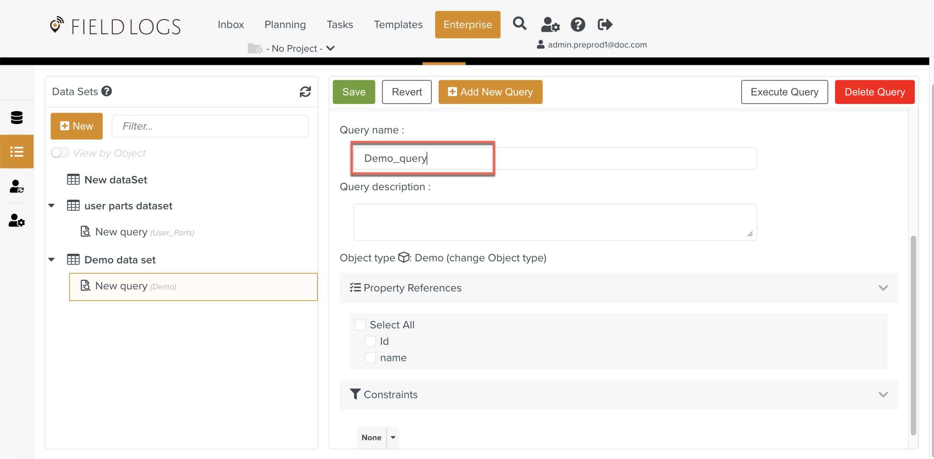The width and height of the screenshot is (934, 459).
Task: Collapse the Property References section
Action: coord(883,288)
